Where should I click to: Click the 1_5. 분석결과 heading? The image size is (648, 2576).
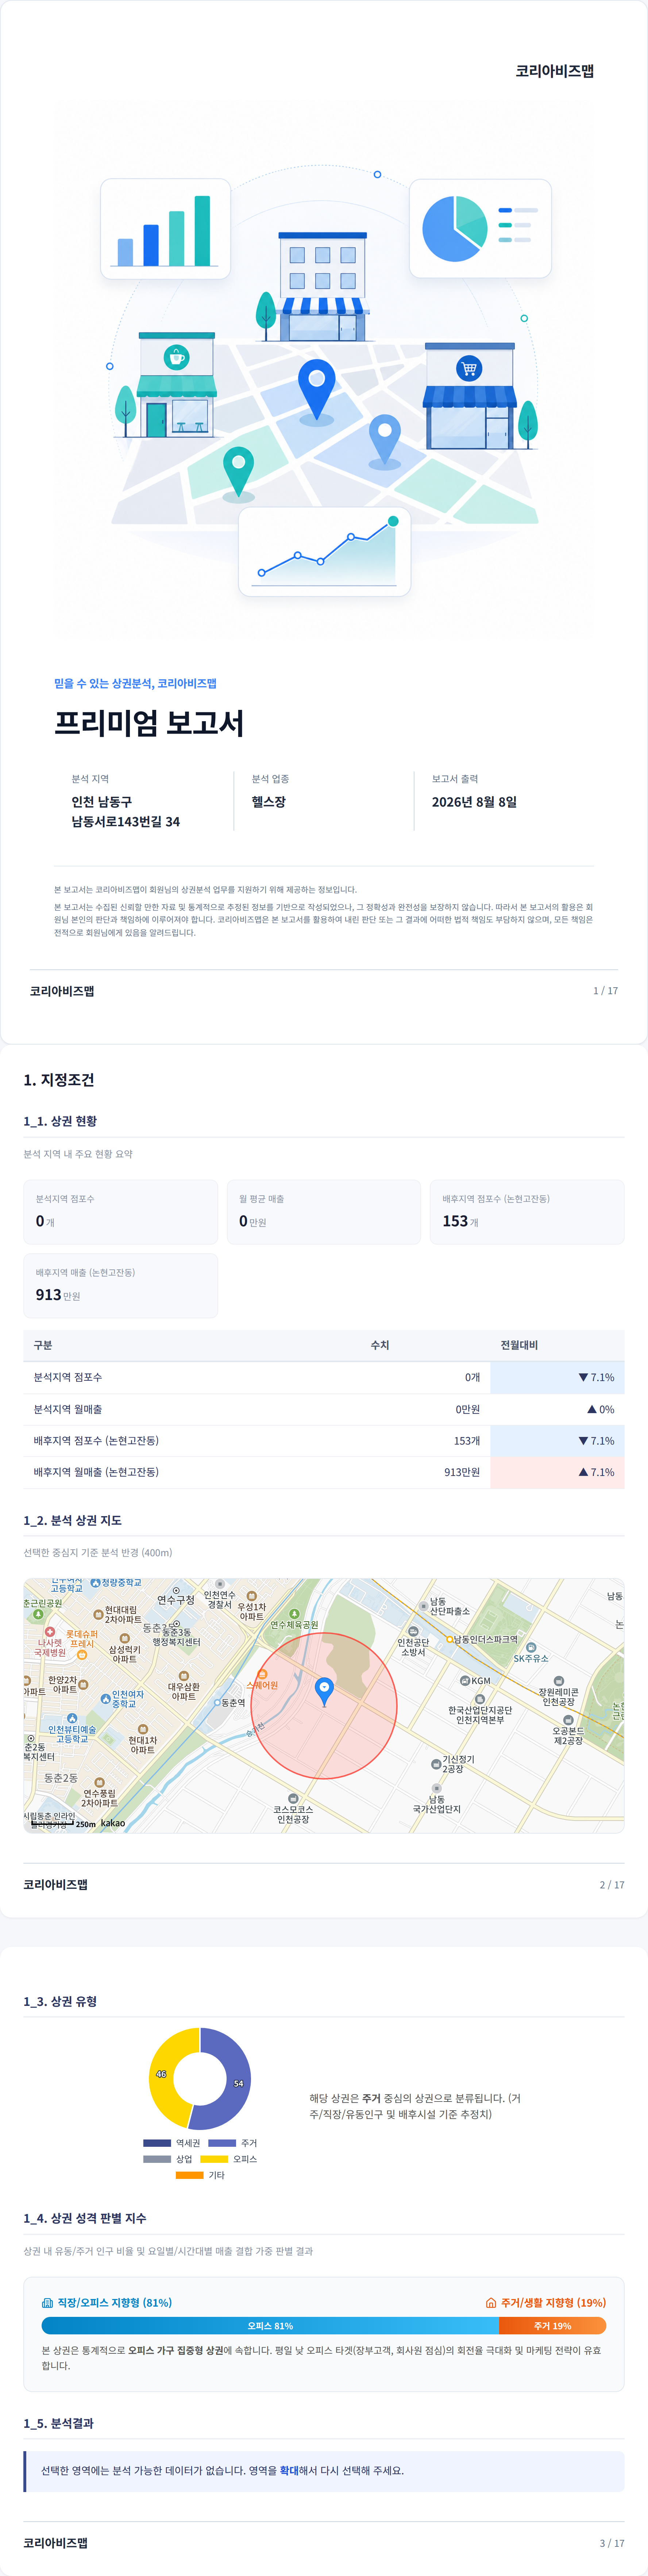click(x=59, y=2423)
